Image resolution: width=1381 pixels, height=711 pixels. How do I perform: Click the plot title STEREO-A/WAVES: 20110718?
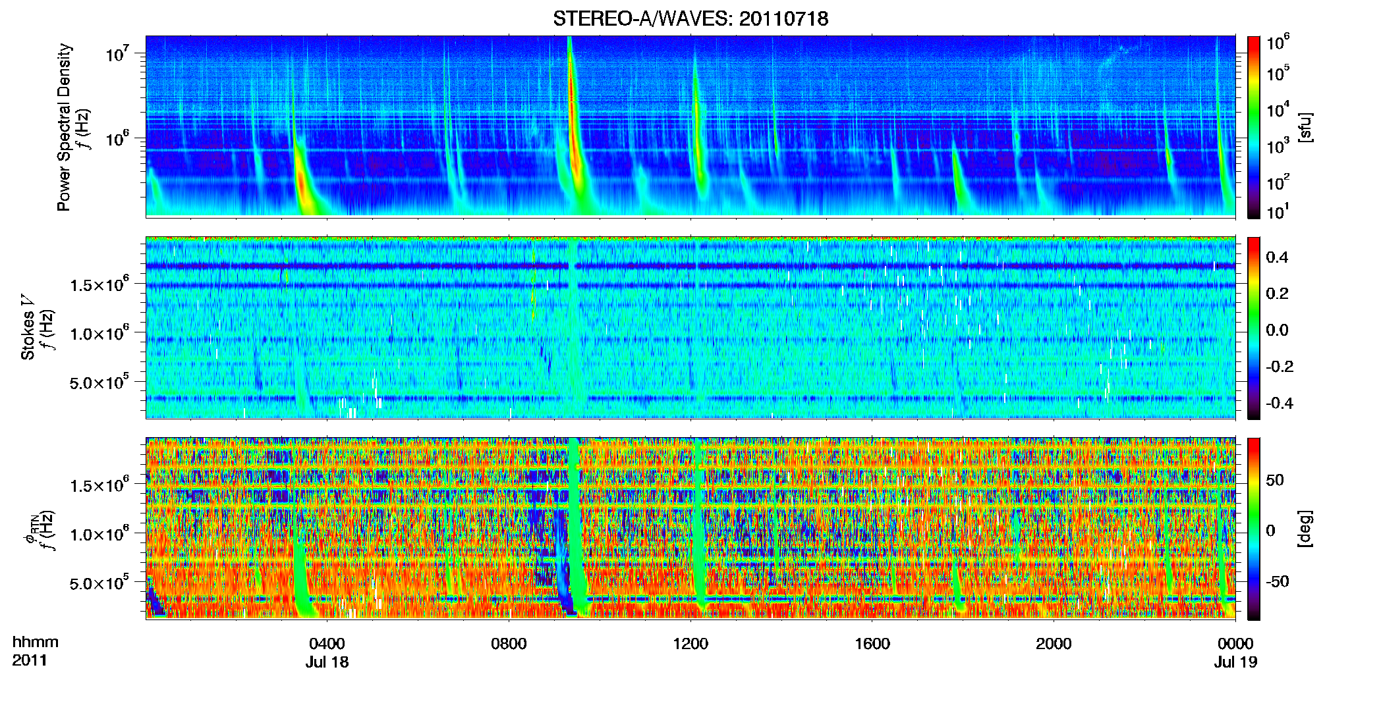tap(690, 18)
